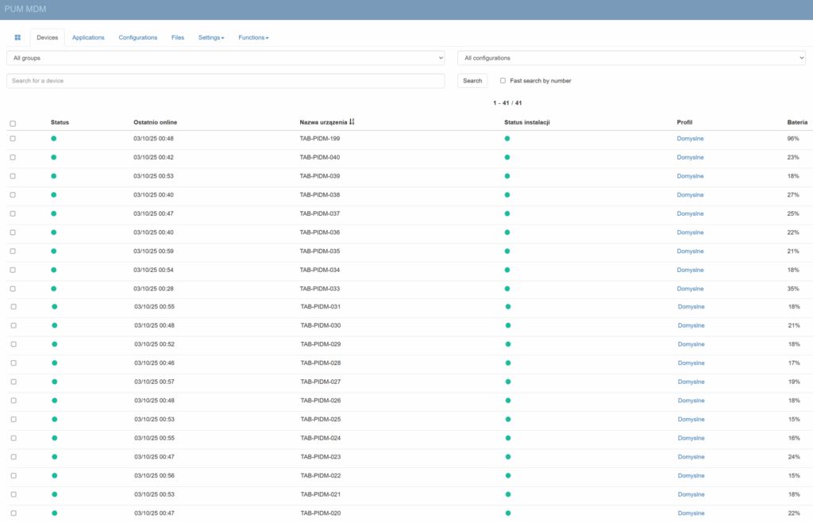The image size is (813, 522).
Task: Open Domyslne profile link for TAB-PIDM-037
Action: [690, 213]
